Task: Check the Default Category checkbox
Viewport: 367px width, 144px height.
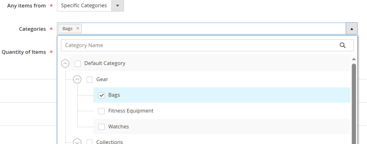Action: 77,63
